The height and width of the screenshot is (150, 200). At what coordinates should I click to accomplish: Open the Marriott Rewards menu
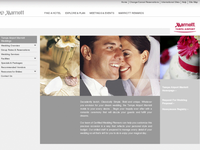tap(131, 13)
